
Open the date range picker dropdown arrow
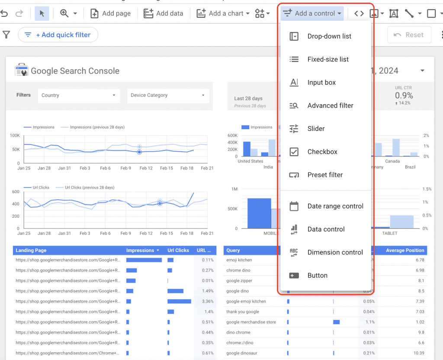pos(422,70)
